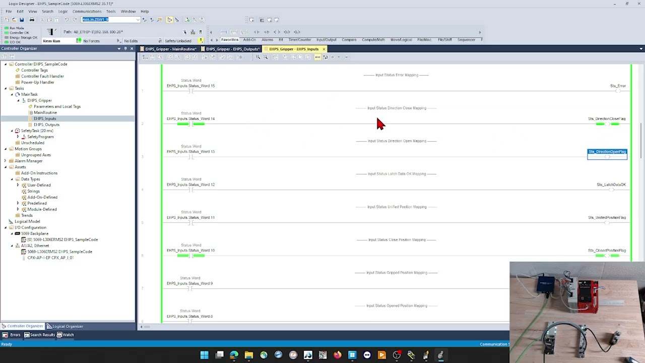This screenshot has width=645, height=363.
Task: Select the EHPS_Outputs routine in the tree
Action: coord(46,125)
